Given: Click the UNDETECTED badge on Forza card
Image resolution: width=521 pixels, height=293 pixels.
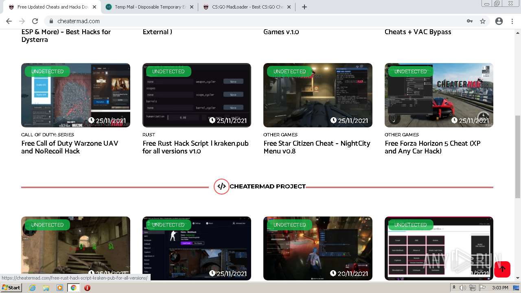Looking at the screenshot, I should point(410,71).
